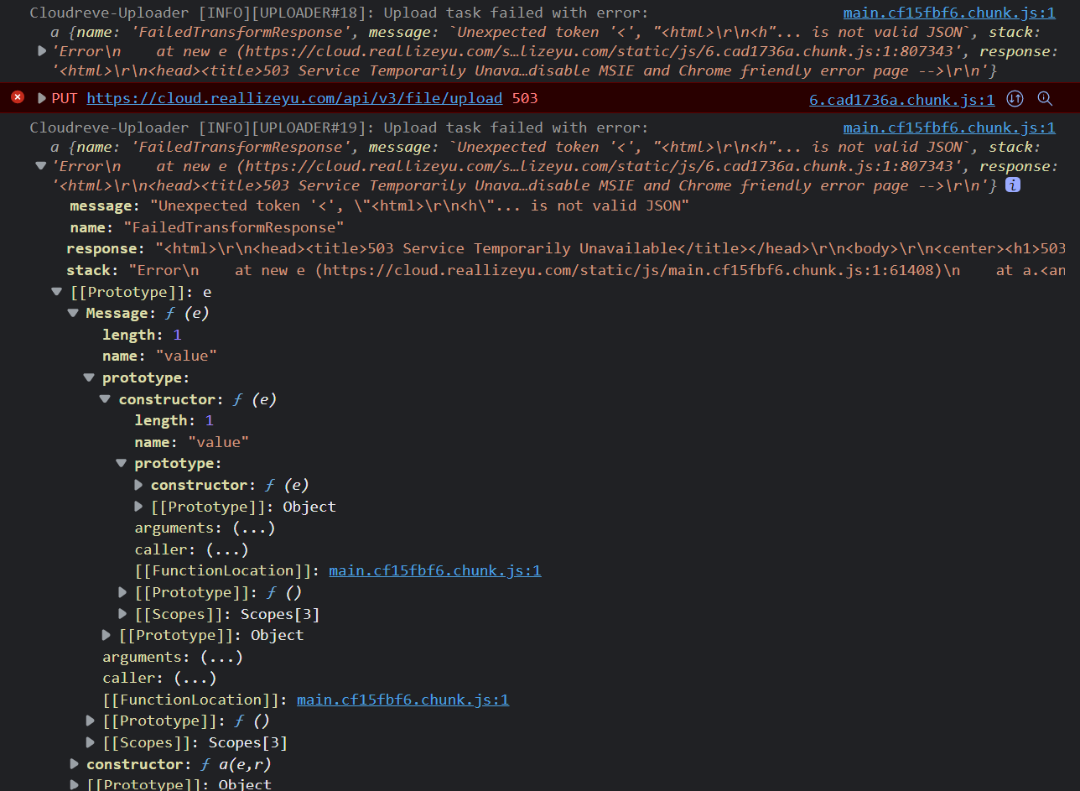The height and width of the screenshot is (791, 1080).
Task: Click the replay XHR arrows icon on PUT error row
Action: (x=1015, y=99)
